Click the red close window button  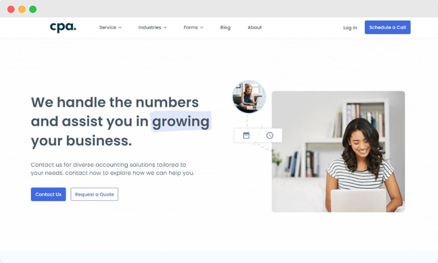coord(11,9)
